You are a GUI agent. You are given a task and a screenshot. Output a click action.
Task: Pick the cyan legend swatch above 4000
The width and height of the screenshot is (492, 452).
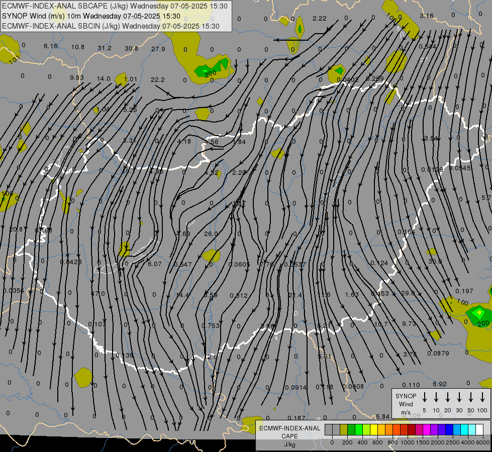click(464, 430)
